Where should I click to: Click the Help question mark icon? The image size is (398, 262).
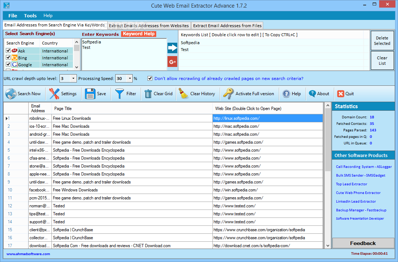click(x=286, y=94)
